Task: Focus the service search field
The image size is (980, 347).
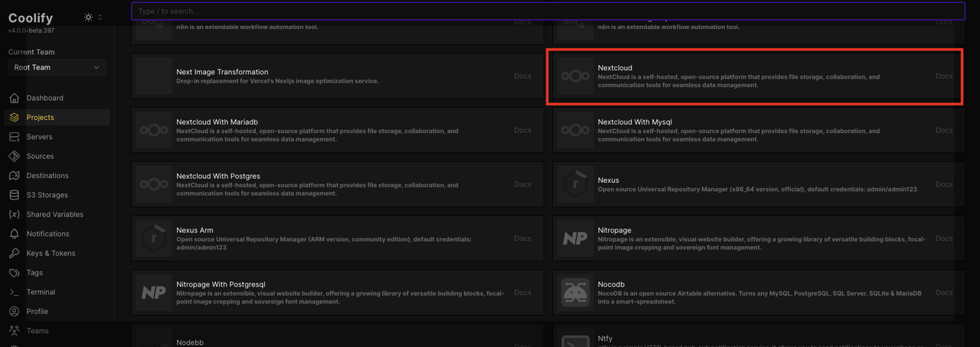Action: point(548,11)
